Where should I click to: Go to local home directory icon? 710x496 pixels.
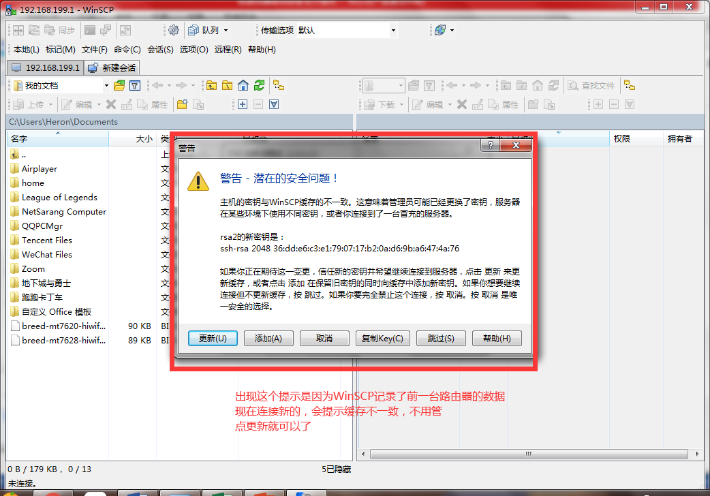[243, 85]
